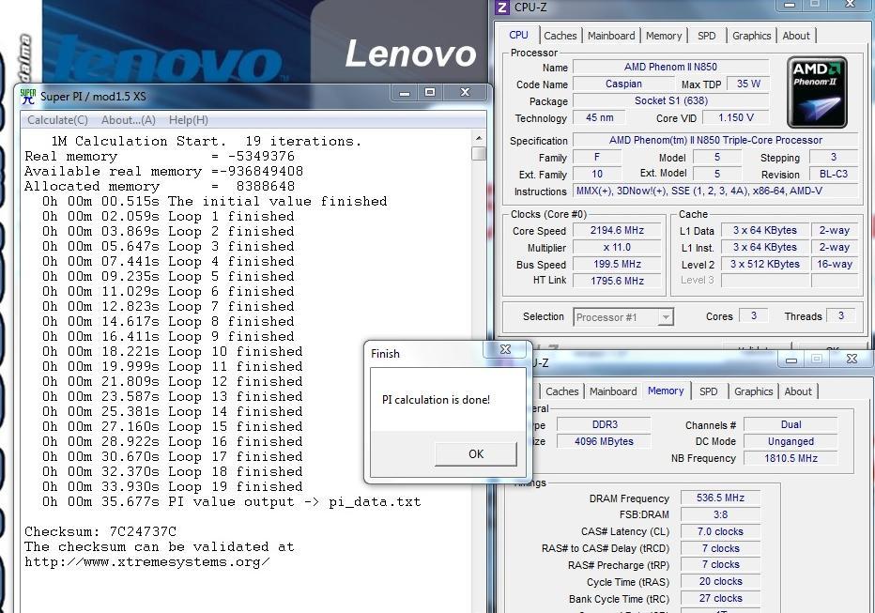Switch to Memory tab in top CPU-Z window
The width and height of the screenshot is (875, 613).
click(x=664, y=36)
